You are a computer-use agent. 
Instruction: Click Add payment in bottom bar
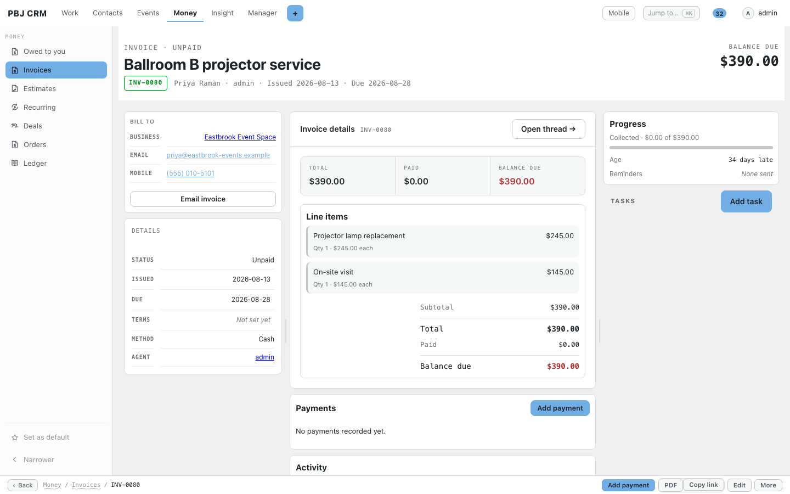pos(628,485)
